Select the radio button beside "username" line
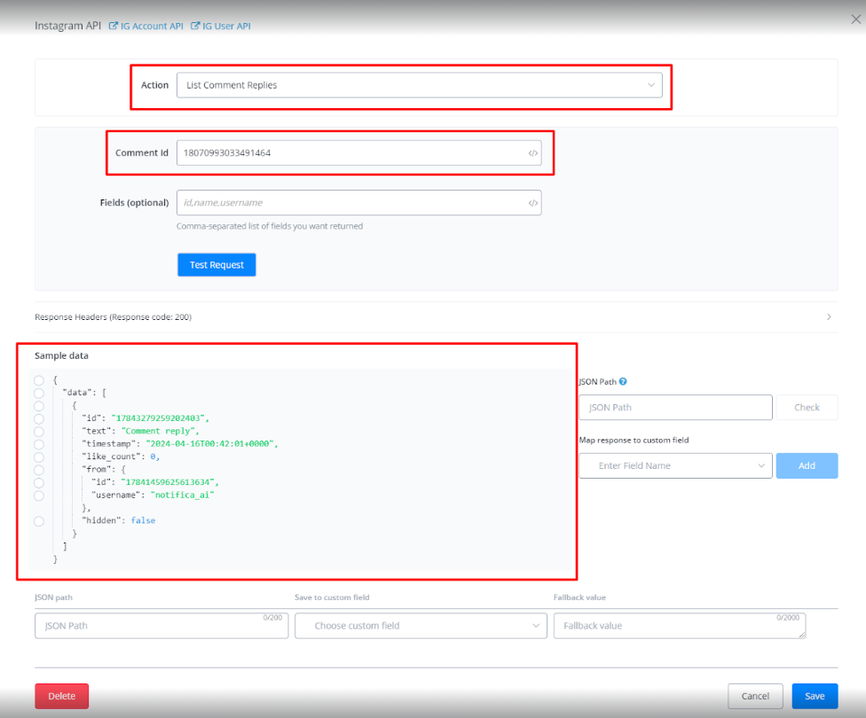The height and width of the screenshot is (718, 866). [x=39, y=496]
